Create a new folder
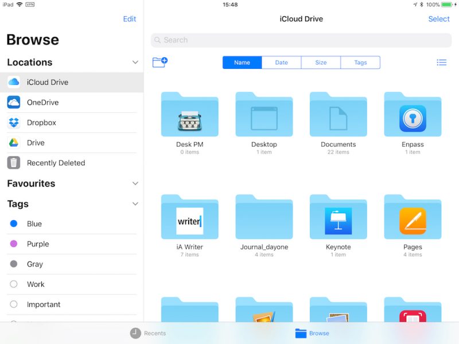This screenshot has width=459, height=344. [x=160, y=62]
